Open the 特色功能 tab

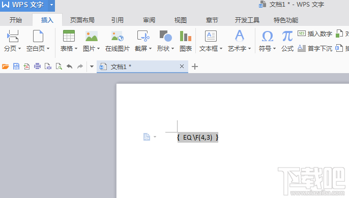coord(286,20)
